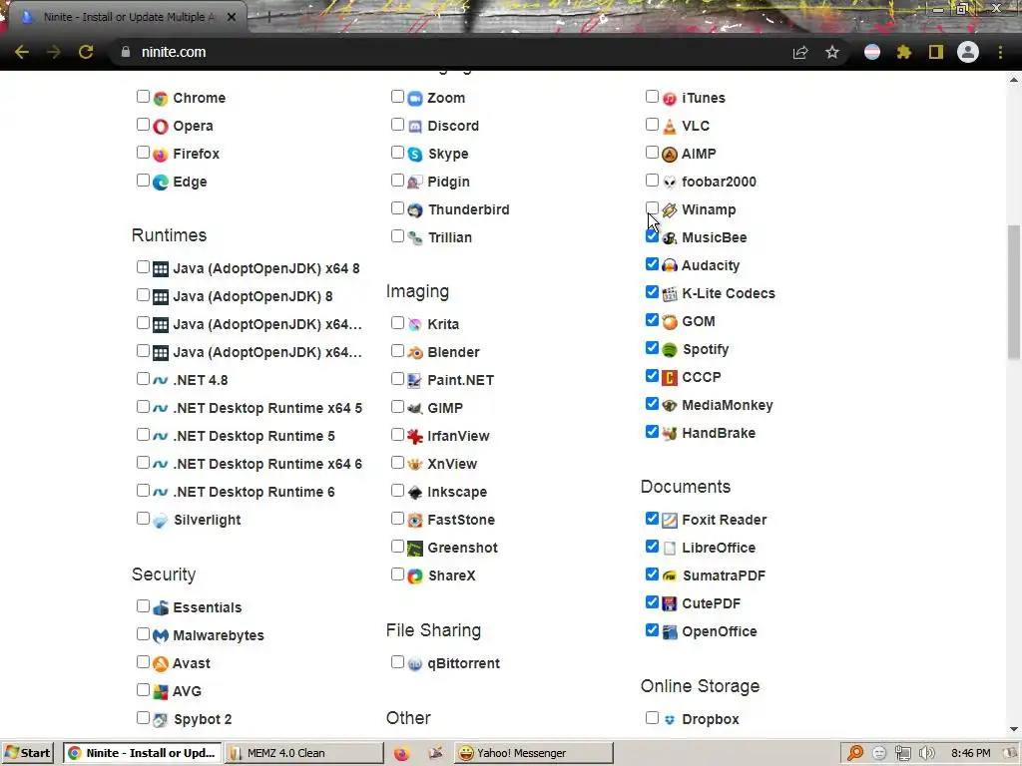Click the SumatraPDF label

pos(724,576)
